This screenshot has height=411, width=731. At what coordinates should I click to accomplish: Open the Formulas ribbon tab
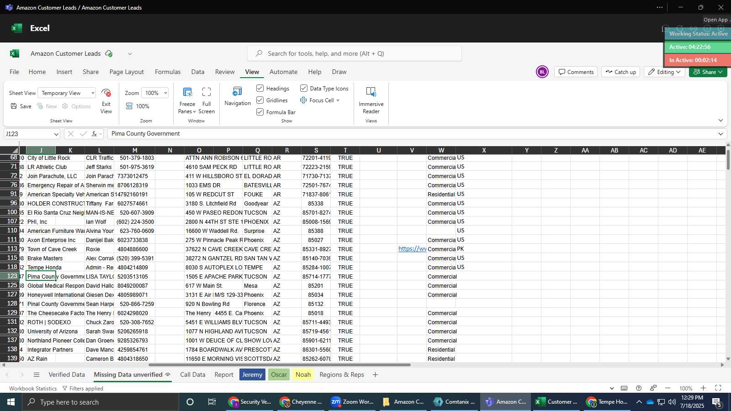coord(168,72)
